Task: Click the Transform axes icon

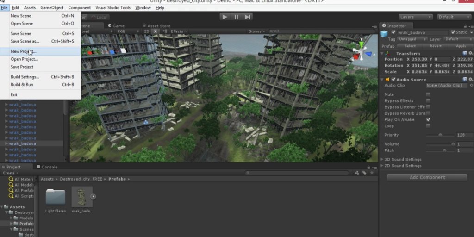Action: 387,54
